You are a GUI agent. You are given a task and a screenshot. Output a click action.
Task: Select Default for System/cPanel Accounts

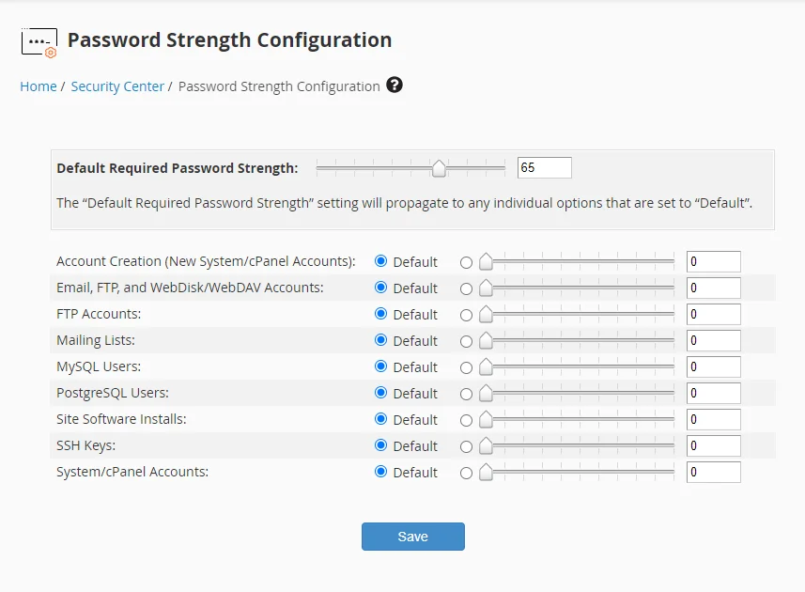coord(382,472)
